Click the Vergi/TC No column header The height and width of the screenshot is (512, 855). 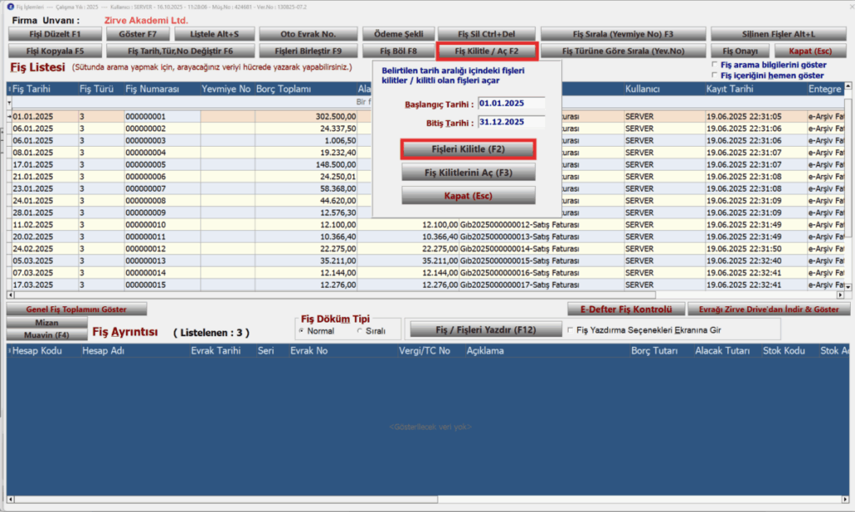[430, 351]
